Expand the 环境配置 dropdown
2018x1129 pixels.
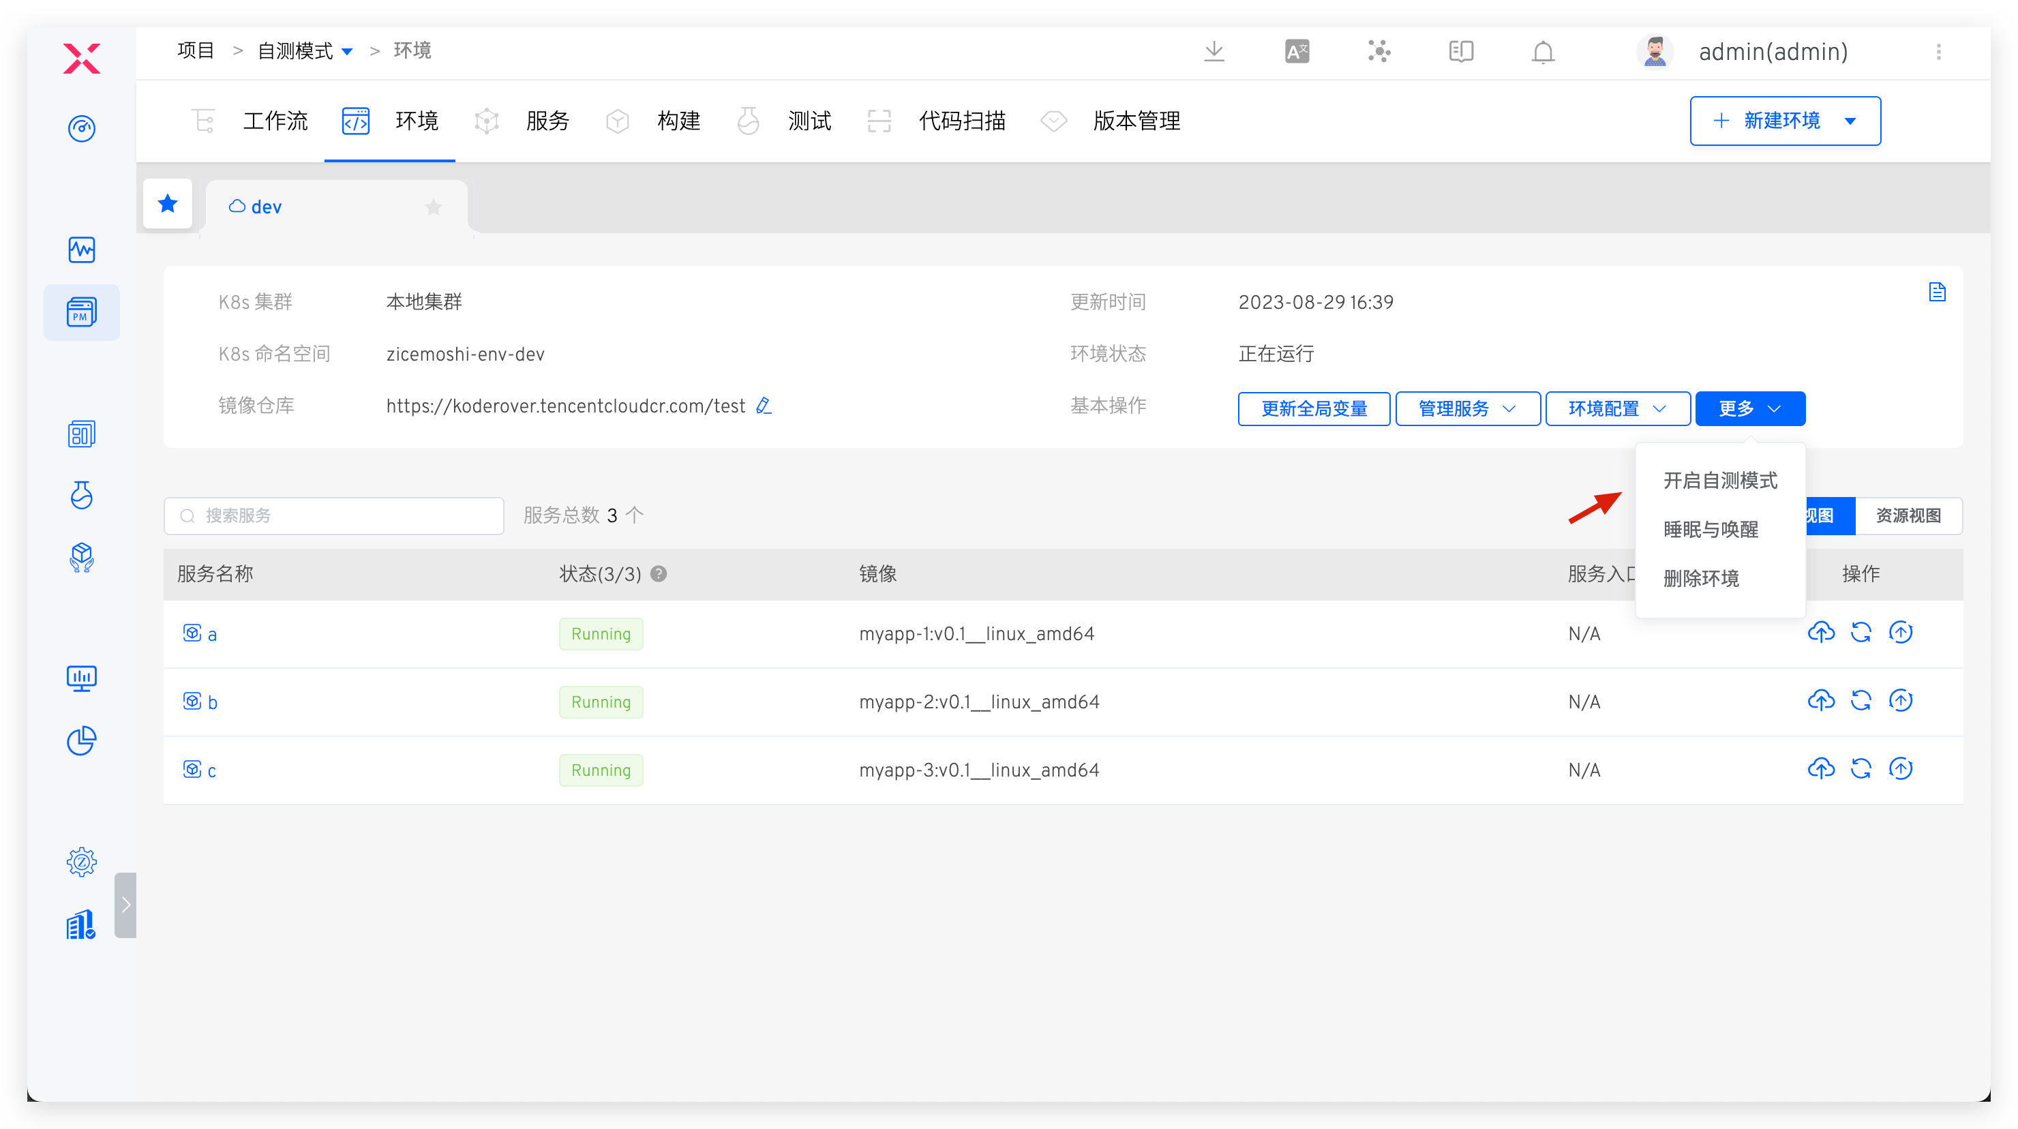pos(1617,408)
